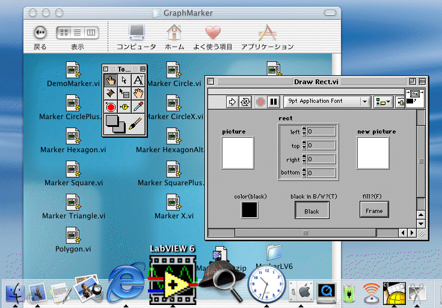Increment the rect 'left' value stepper
Viewport: 442px width, 308px height.
[x=304, y=129]
